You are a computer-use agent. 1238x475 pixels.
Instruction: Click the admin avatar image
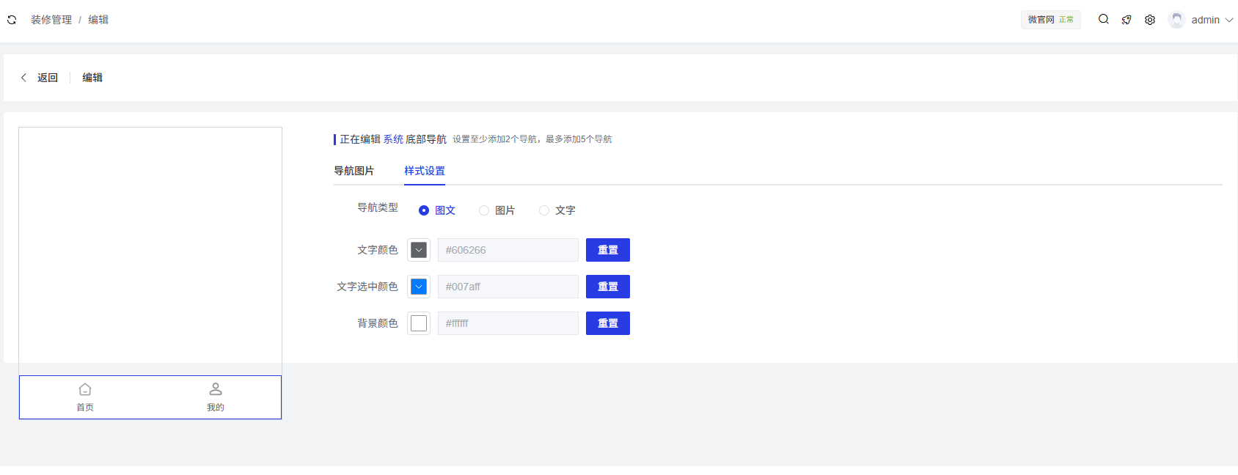pyautogui.click(x=1176, y=20)
